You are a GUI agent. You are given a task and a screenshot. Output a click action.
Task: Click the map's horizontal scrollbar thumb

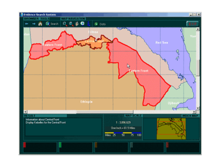105,112
